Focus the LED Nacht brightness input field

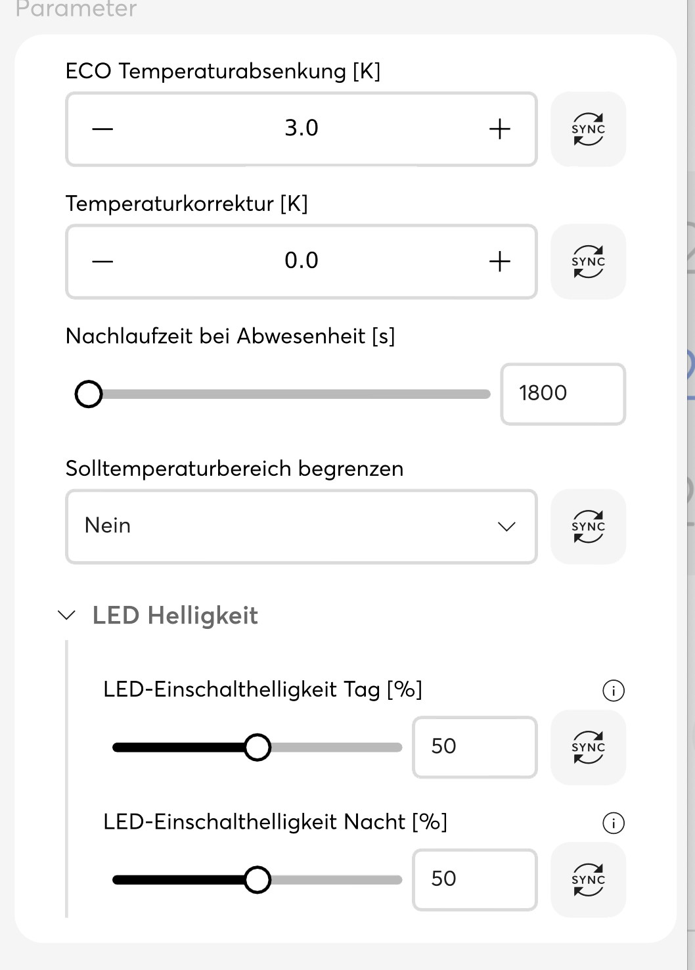[x=474, y=879]
